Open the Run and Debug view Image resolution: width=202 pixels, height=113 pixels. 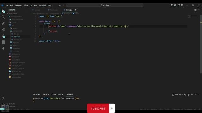click(x=3, y=30)
